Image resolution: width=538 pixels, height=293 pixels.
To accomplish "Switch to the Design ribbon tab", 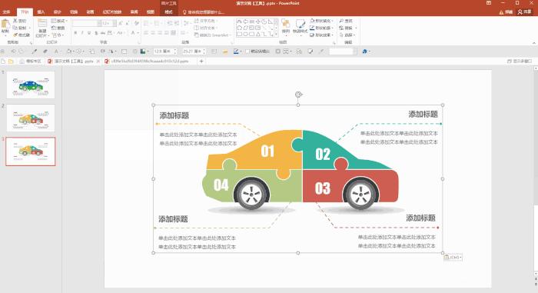I will 57,12.
